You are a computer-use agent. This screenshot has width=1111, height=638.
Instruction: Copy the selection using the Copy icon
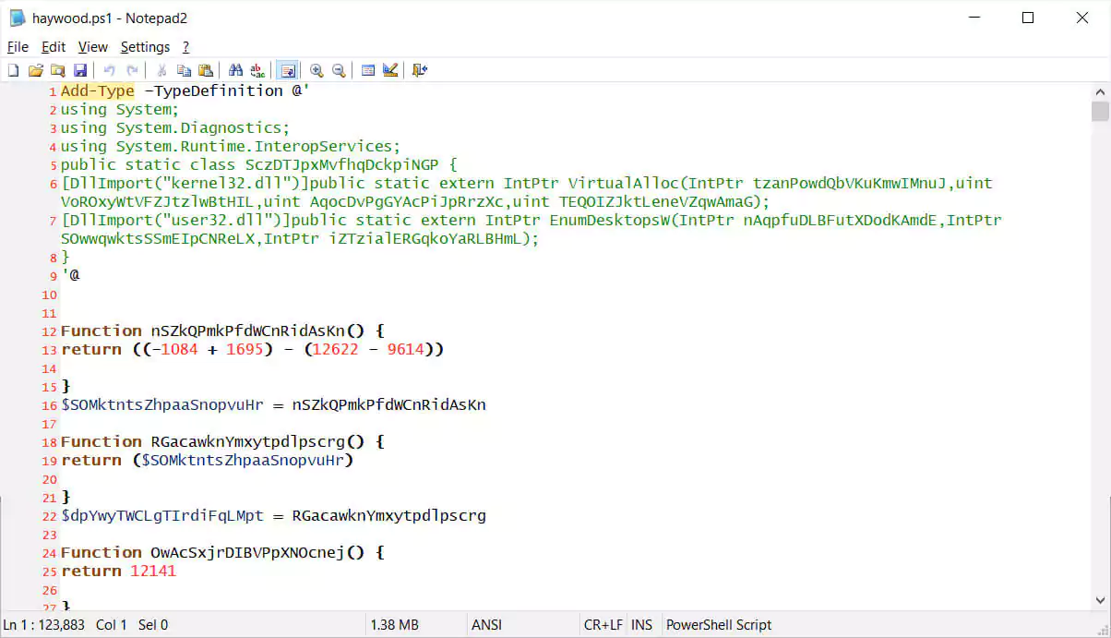pos(184,70)
